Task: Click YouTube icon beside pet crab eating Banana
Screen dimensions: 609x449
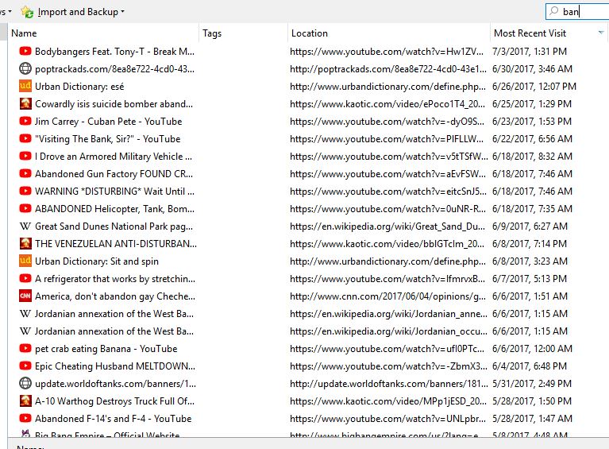Action: (25, 348)
